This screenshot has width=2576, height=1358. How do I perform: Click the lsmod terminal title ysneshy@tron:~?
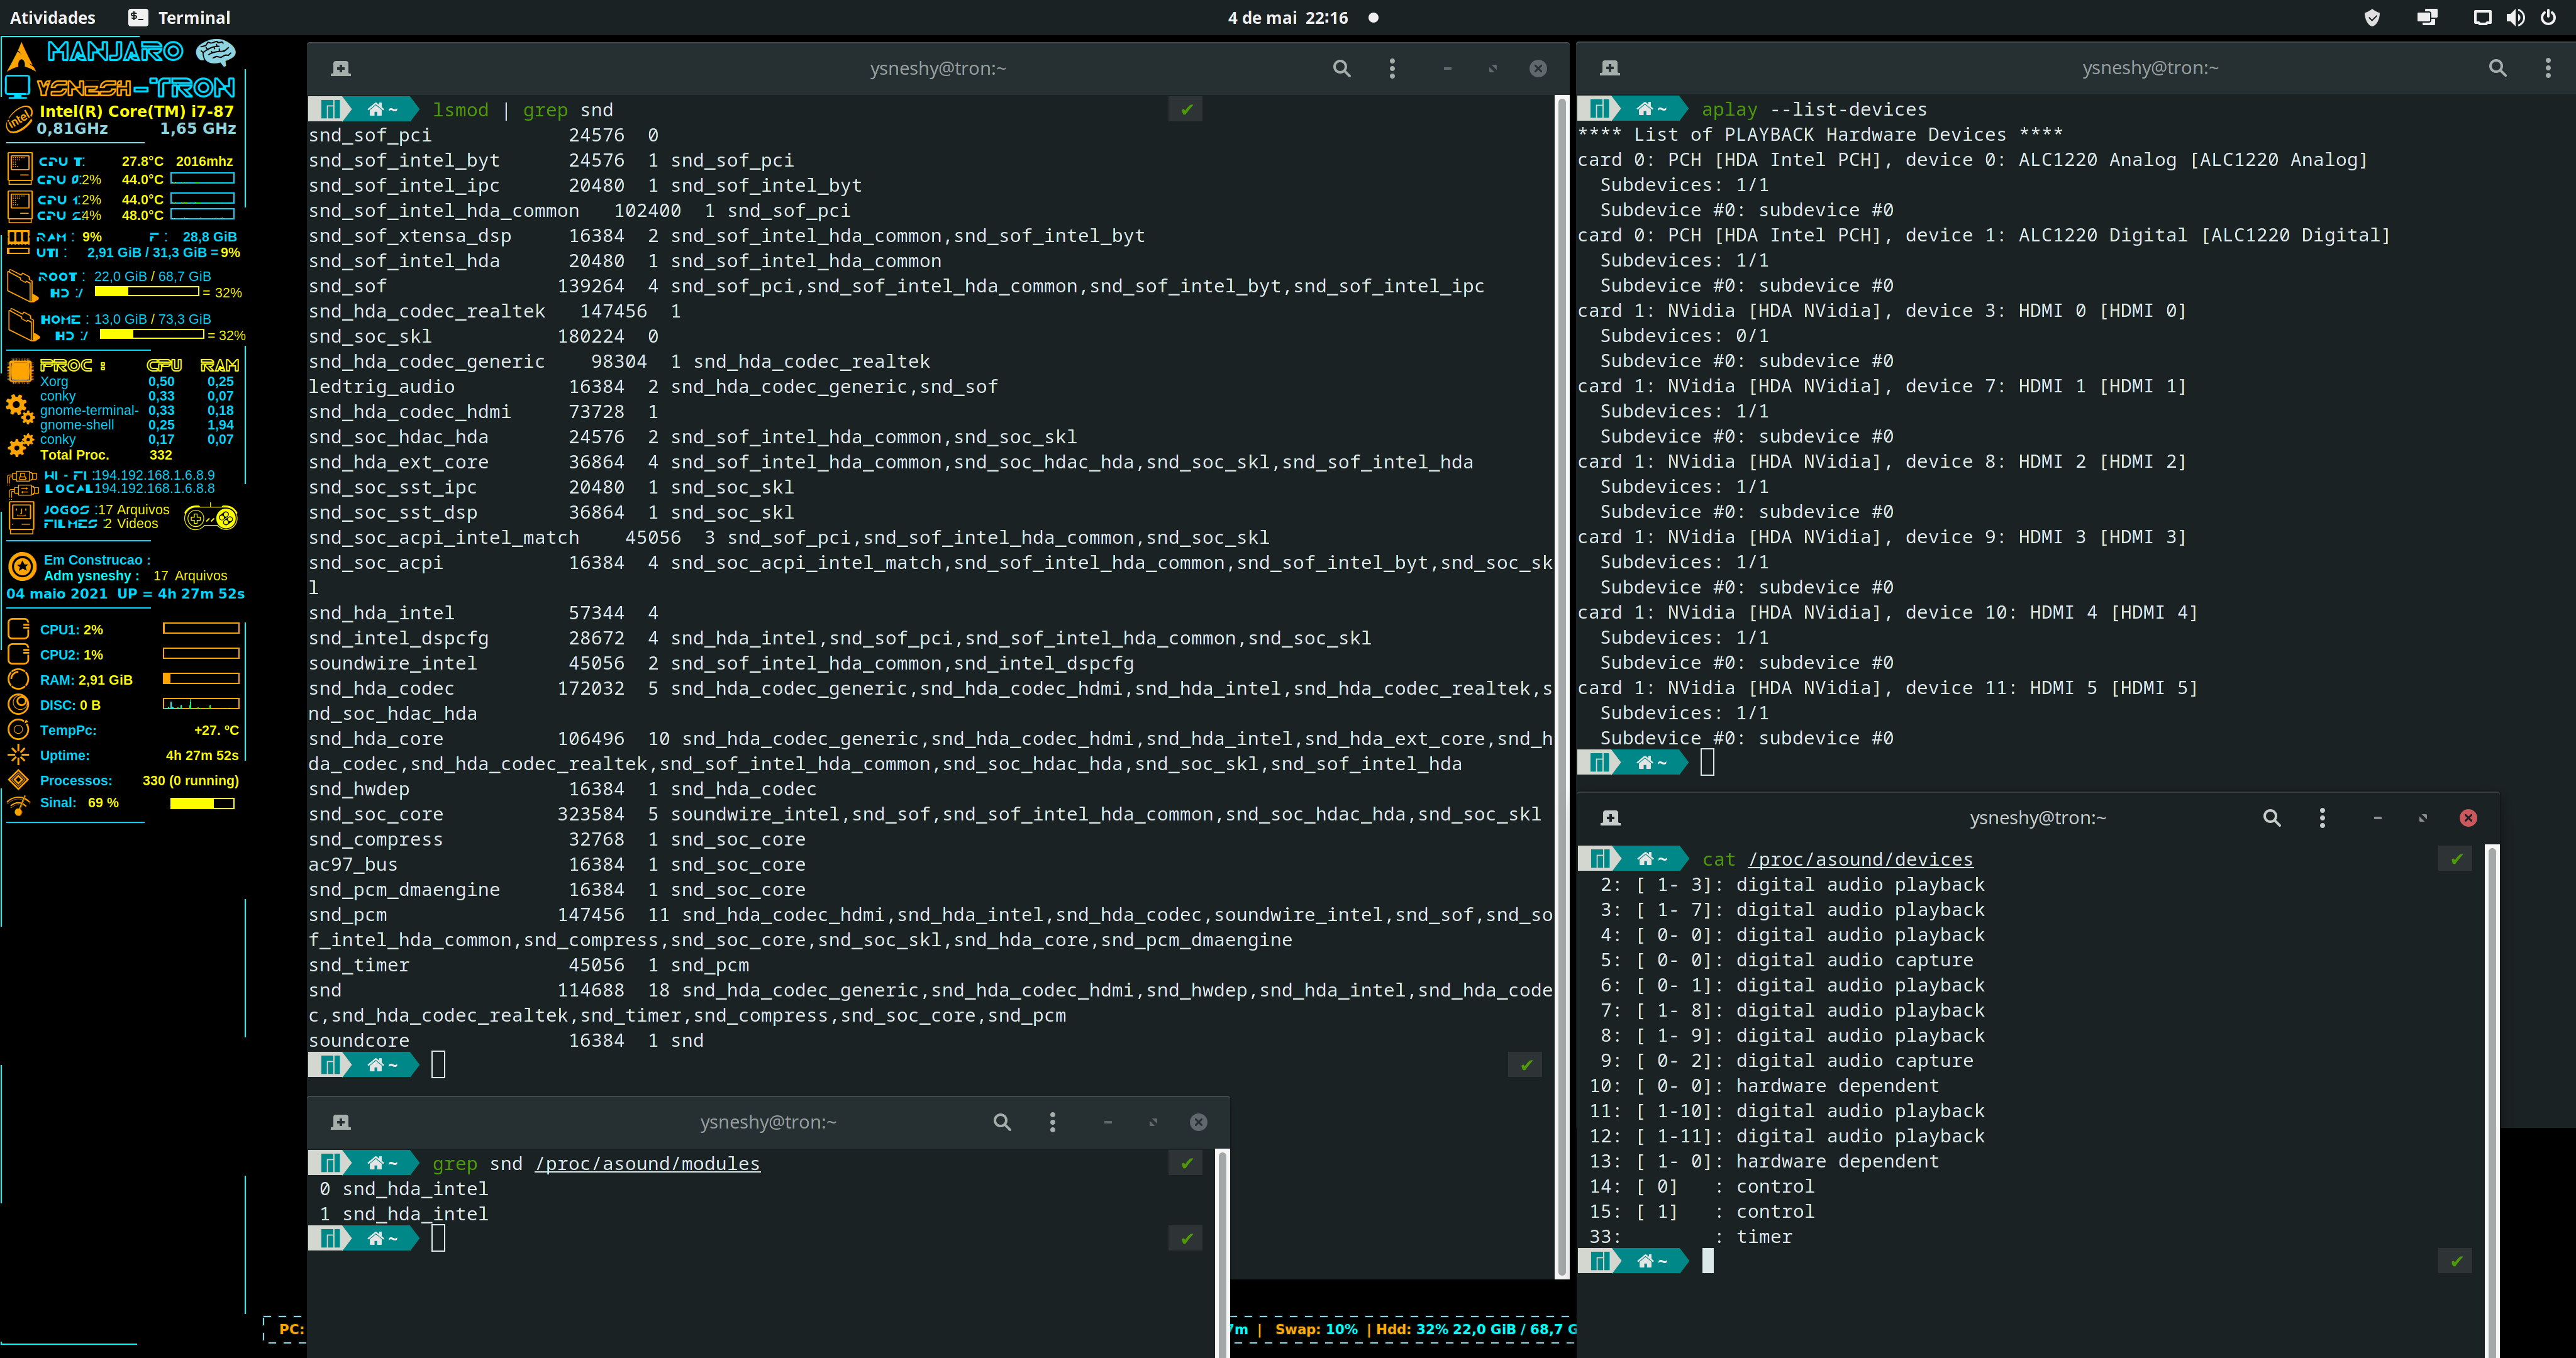point(937,68)
